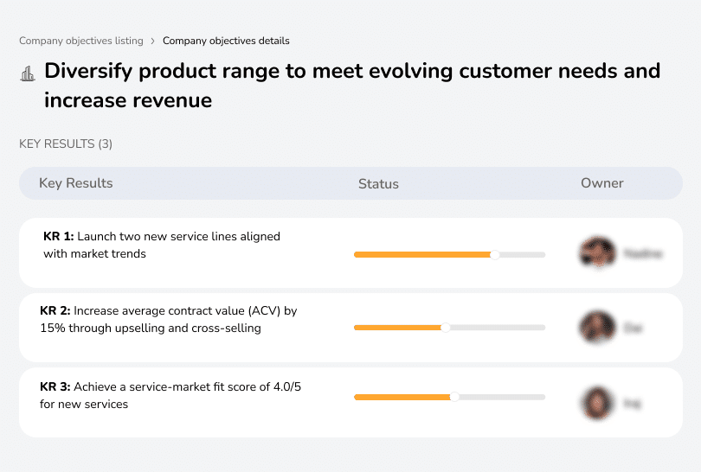Click the objective title about diversifying product range
This screenshot has width=701, height=472.
tap(352, 86)
